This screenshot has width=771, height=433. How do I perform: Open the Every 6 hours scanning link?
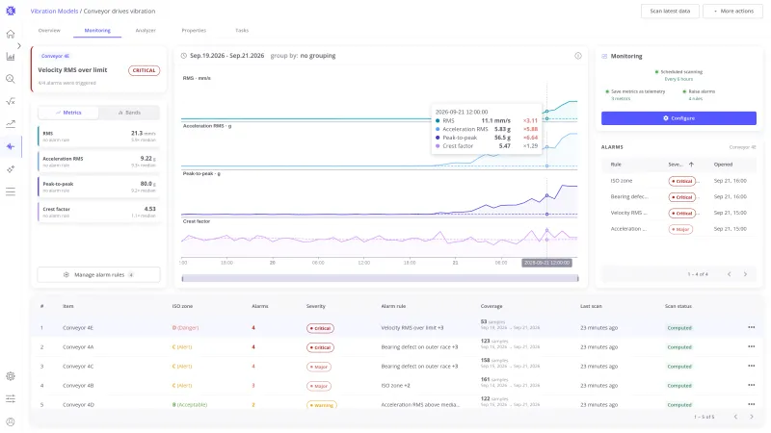678,79
